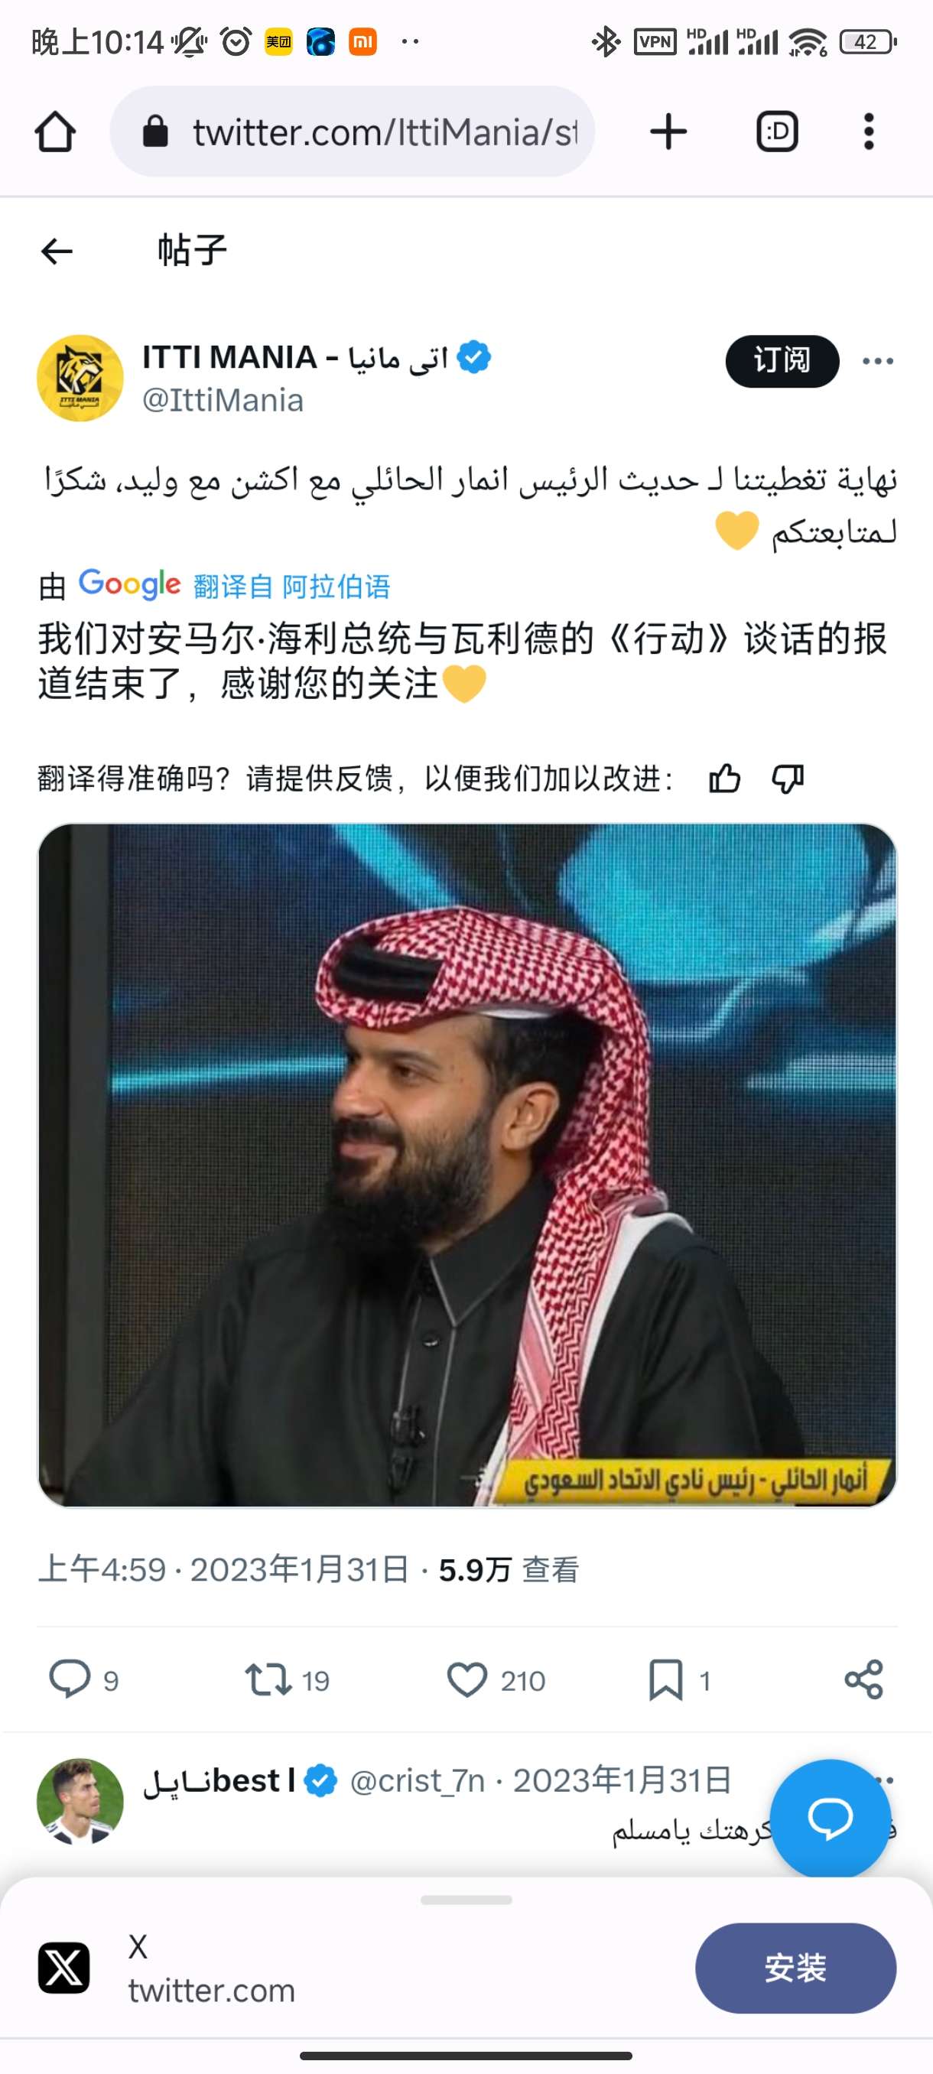The image size is (933, 2074).
Task: Tap the reply icon with 9 comments
Action: click(70, 1679)
